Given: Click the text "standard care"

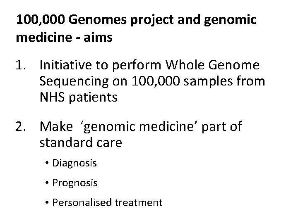Looking at the screenshot, I should point(81,143).
